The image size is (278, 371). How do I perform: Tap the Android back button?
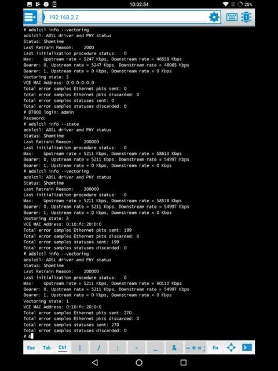pyautogui.click(x=95, y=362)
